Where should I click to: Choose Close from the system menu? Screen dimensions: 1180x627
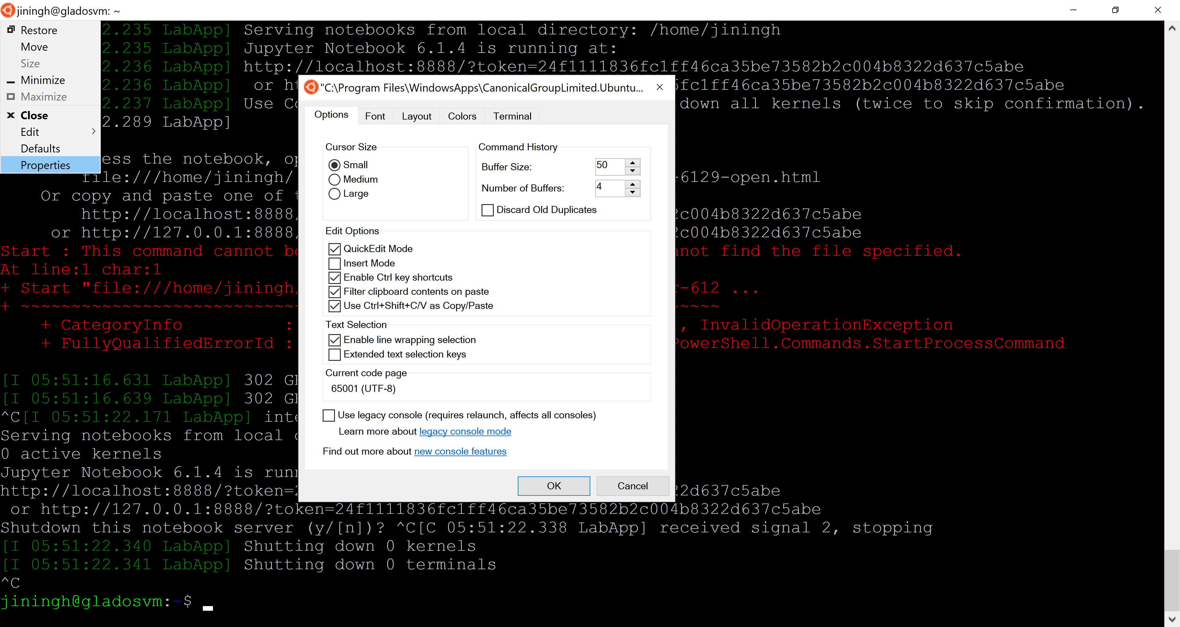click(x=50, y=115)
